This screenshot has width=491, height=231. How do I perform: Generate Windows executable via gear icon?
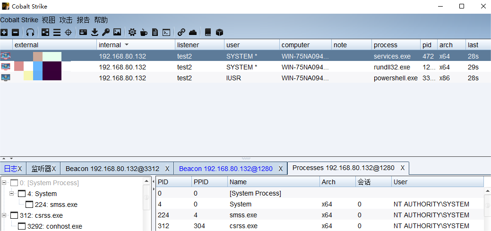tap(132, 32)
